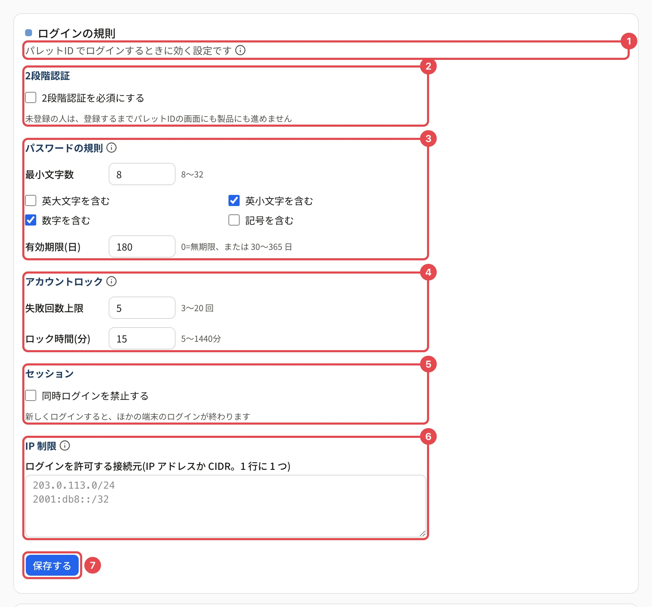Click the ログインの規則 heading

tap(77, 33)
